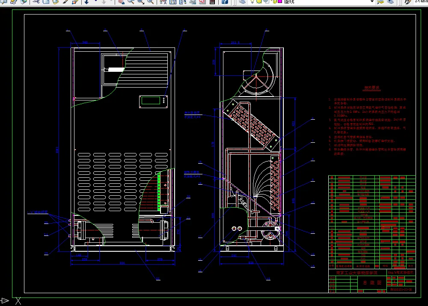
Task: Toggle the layer freeze sun icon
Action: (x=259, y=1)
